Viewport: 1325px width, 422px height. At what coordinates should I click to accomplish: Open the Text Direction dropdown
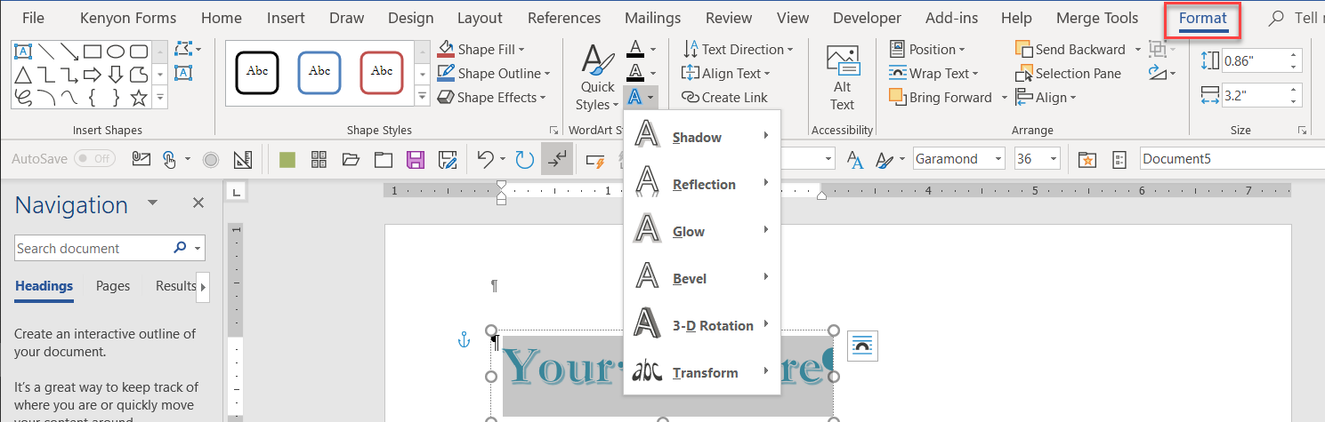(738, 50)
